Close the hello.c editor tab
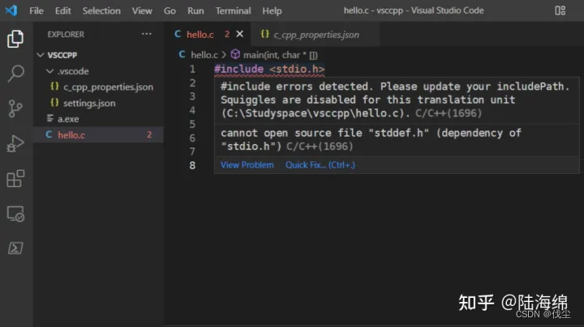This screenshot has height=327, width=584. (240, 34)
